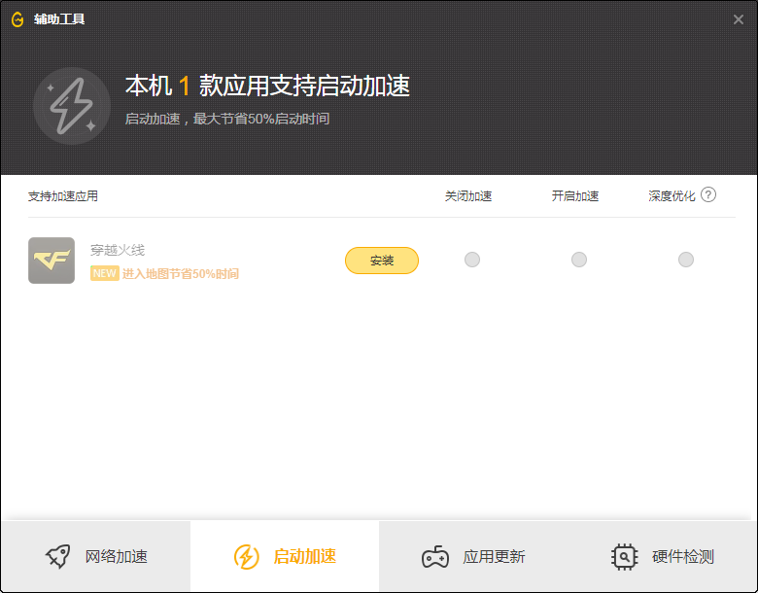Click the lightning circle icon for 启动加速

[x=247, y=557]
